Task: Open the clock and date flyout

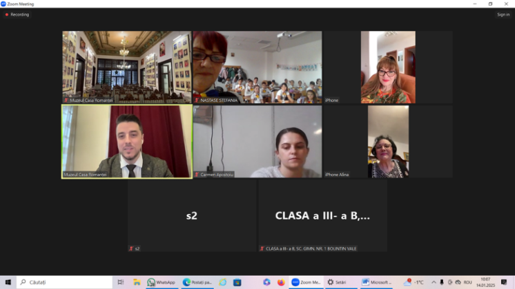Action: tap(485, 282)
